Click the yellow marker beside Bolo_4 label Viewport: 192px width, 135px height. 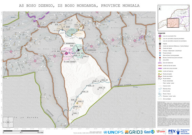tap(78, 30)
